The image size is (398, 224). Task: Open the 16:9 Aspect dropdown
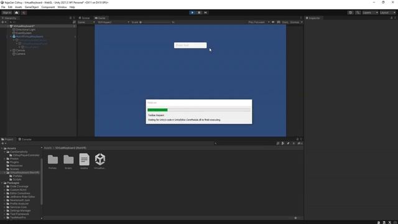coord(113,22)
